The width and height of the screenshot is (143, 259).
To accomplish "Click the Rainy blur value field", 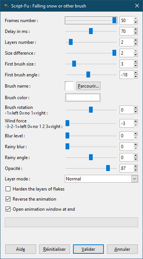I will click(x=127, y=146).
